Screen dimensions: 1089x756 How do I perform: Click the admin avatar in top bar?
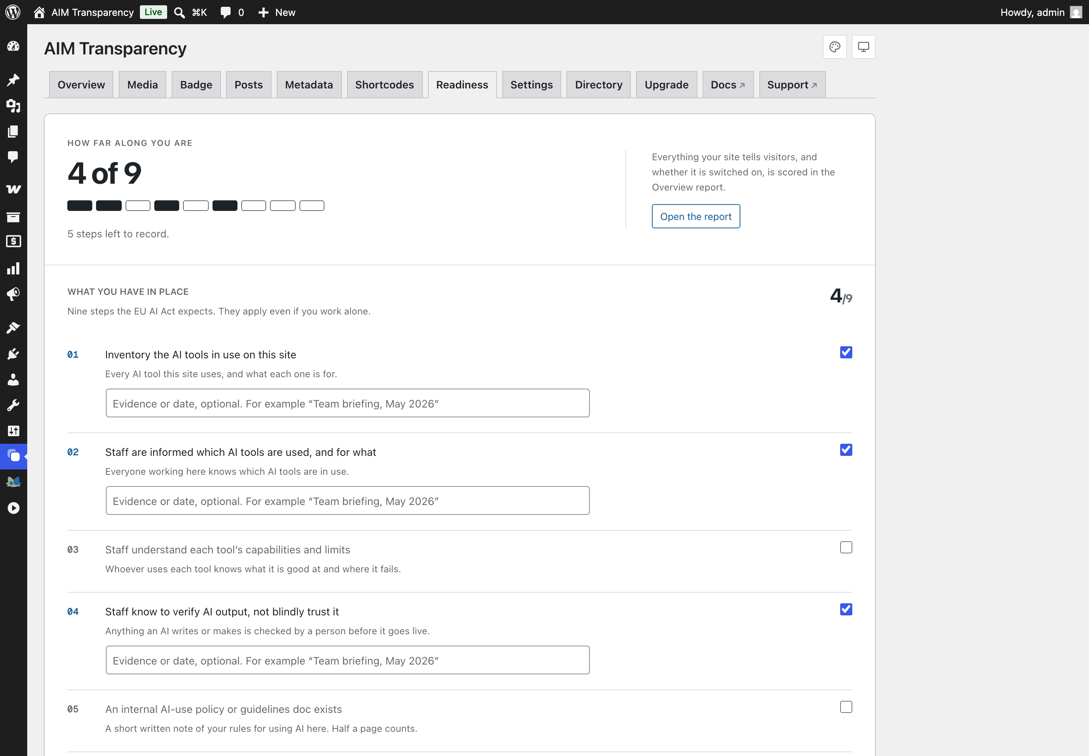click(x=1076, y=12)
